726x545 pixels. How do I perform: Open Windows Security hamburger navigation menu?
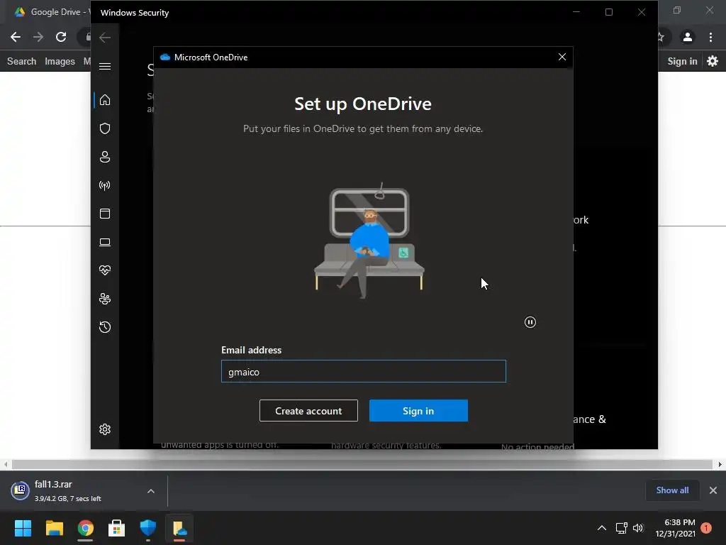[x=105, y=66]
